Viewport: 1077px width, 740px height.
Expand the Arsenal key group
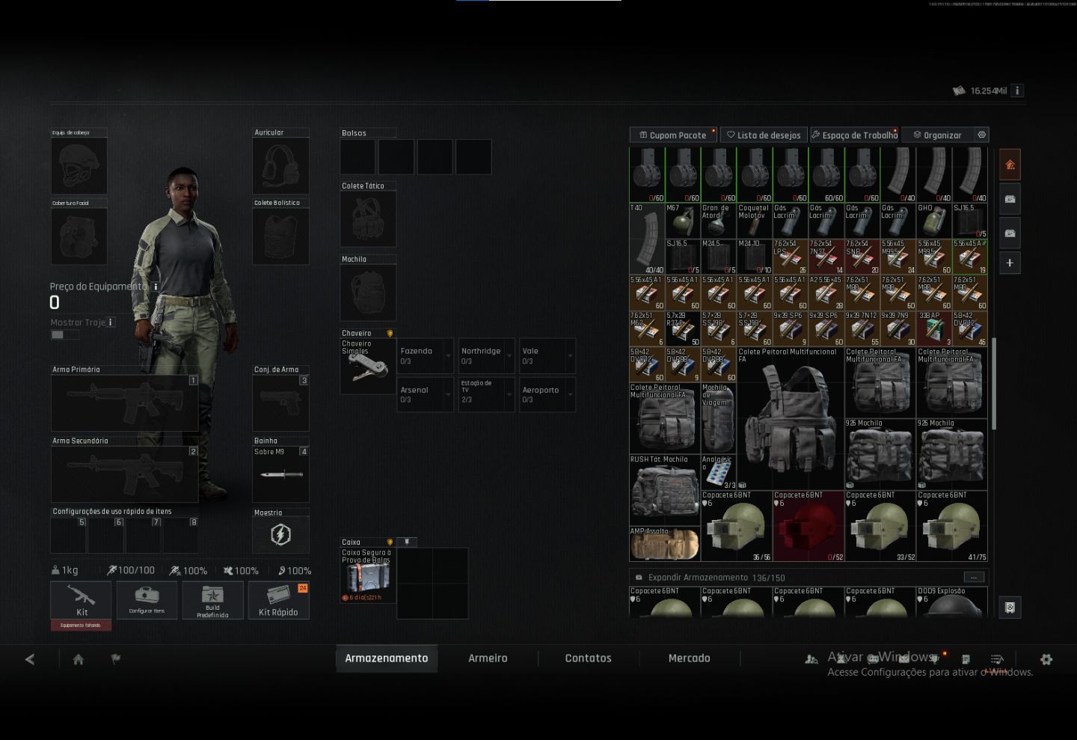click(x=425, y=394)
